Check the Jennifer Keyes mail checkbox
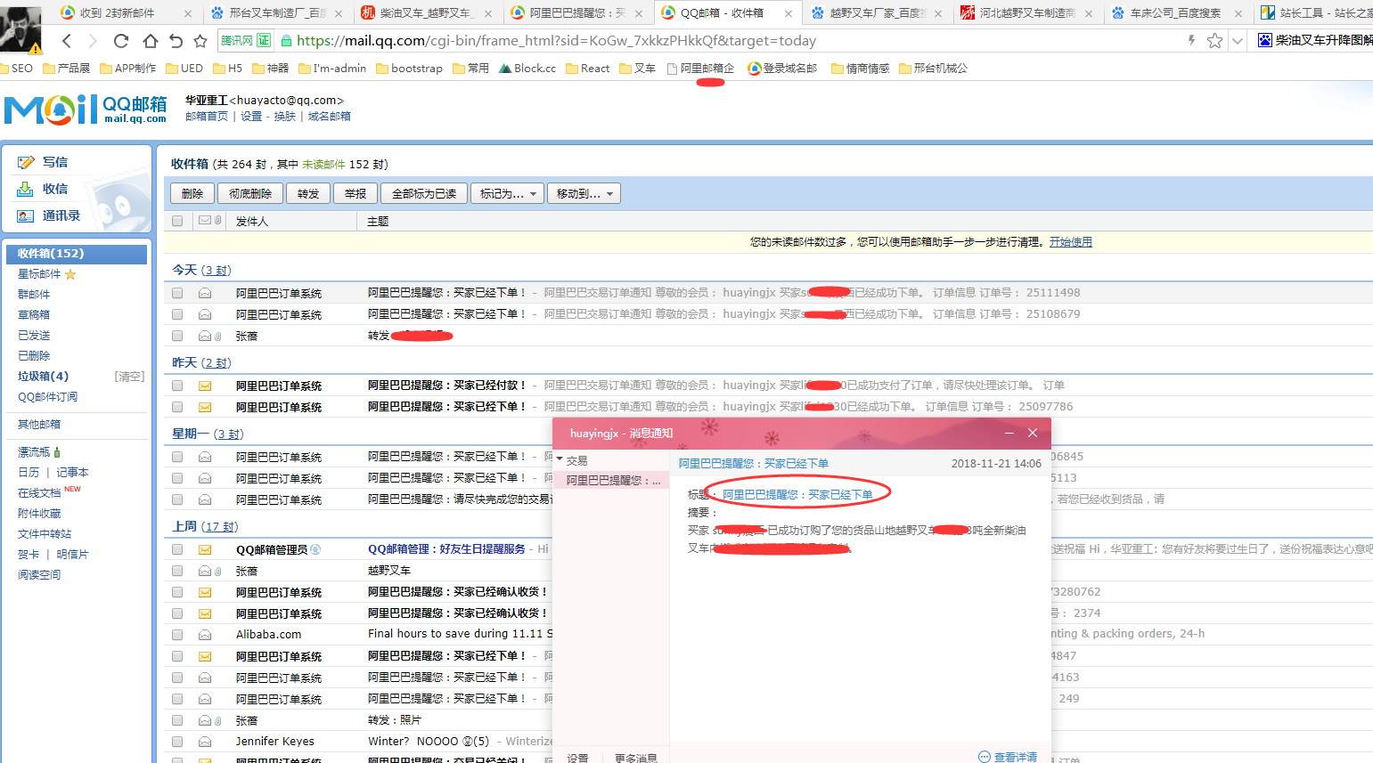The height and width of the screenshot is (763, 1373). (177, 742)
